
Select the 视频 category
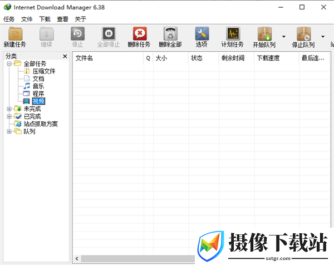tap(38, 101)
